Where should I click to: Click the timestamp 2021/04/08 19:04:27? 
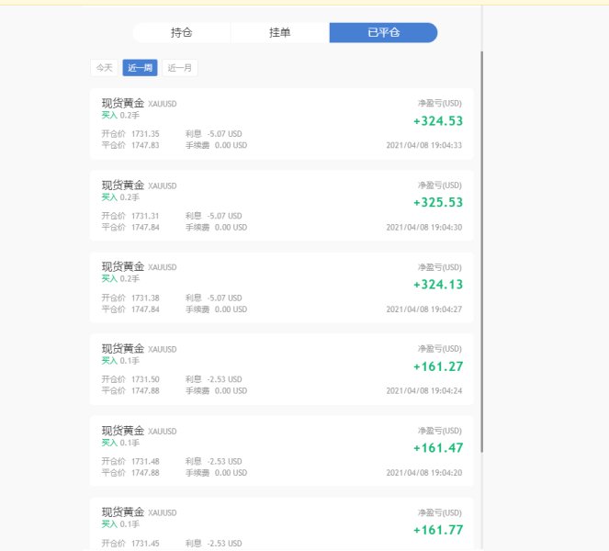tap(424, 309)
